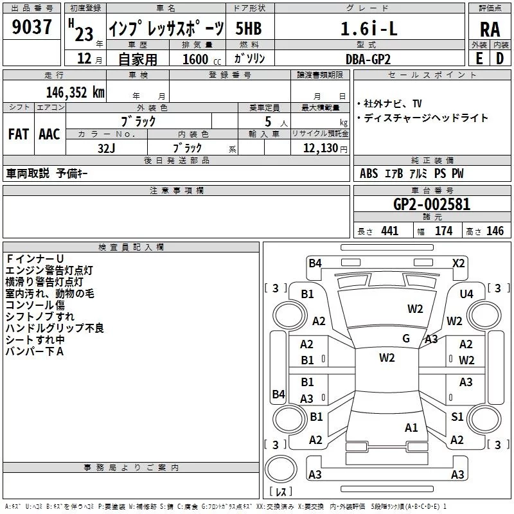Click the exterior color value ブラック under 外装色

[x=138, y=121]
